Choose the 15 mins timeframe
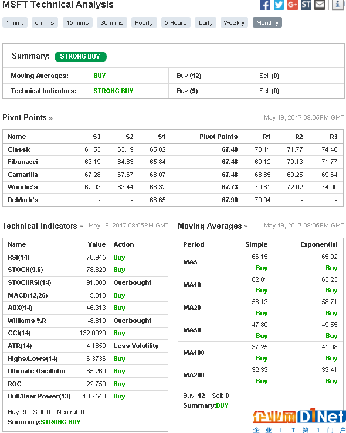346x433 pixels. click(x=77, y=23)
